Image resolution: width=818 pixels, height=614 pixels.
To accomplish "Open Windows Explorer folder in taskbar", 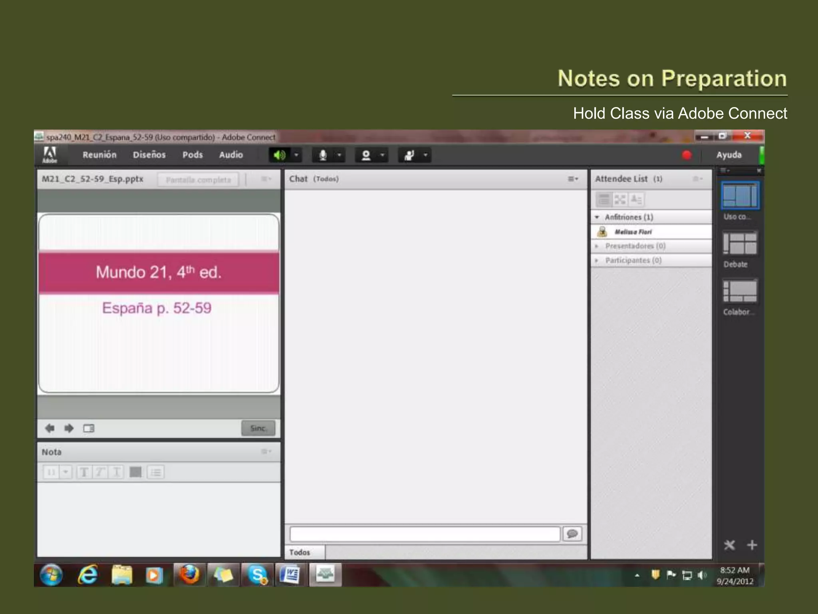I will tap(122, 575).
